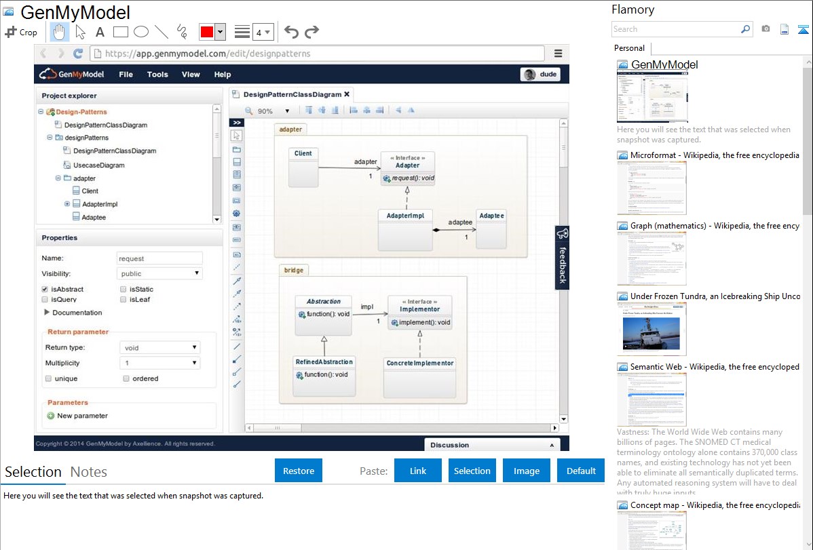Switch to the Notes tab
Image resolution: width=813 pixels, height=550 pixels.
click(88, 472)
